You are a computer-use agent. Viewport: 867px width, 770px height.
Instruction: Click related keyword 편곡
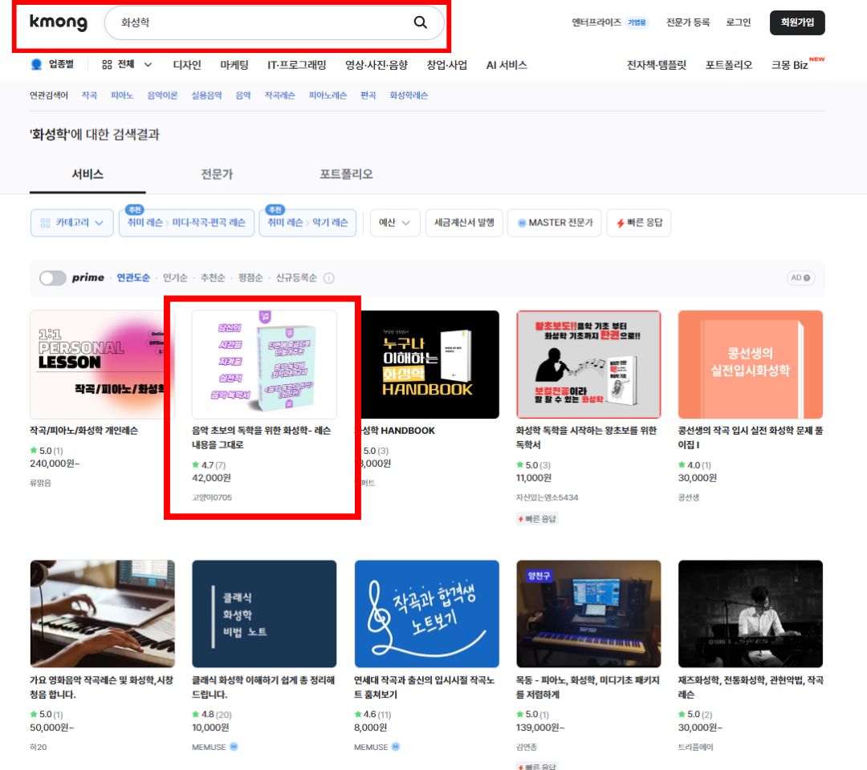point(368,95)
